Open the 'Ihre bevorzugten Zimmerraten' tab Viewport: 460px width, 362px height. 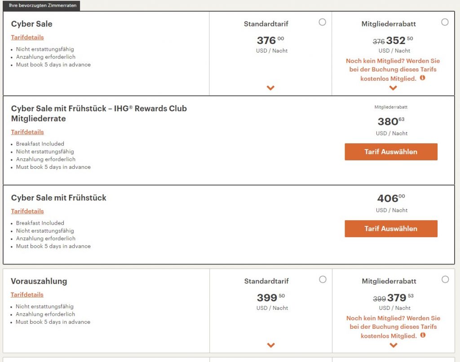click(43, 5)
